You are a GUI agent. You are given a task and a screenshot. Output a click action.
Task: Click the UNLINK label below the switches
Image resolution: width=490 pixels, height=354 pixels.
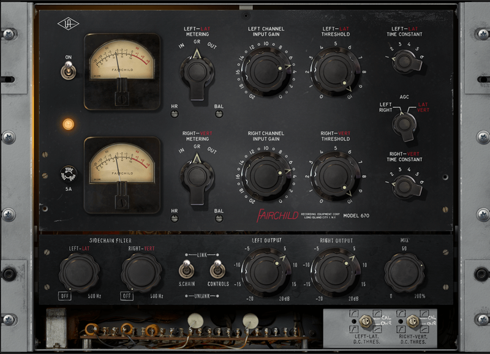pyautogui.click(x=202, y=296)
